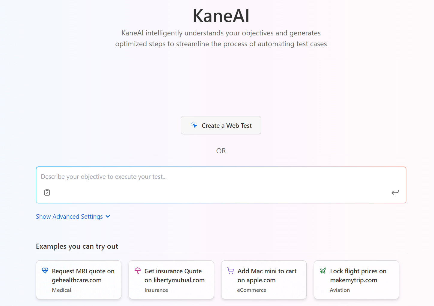Choose the Add Mac mini to cart example
This screenshot has width=434, height=306.
(x=263, y=280)
